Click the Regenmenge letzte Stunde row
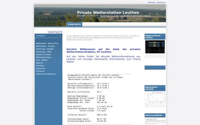 click(86, 98)
